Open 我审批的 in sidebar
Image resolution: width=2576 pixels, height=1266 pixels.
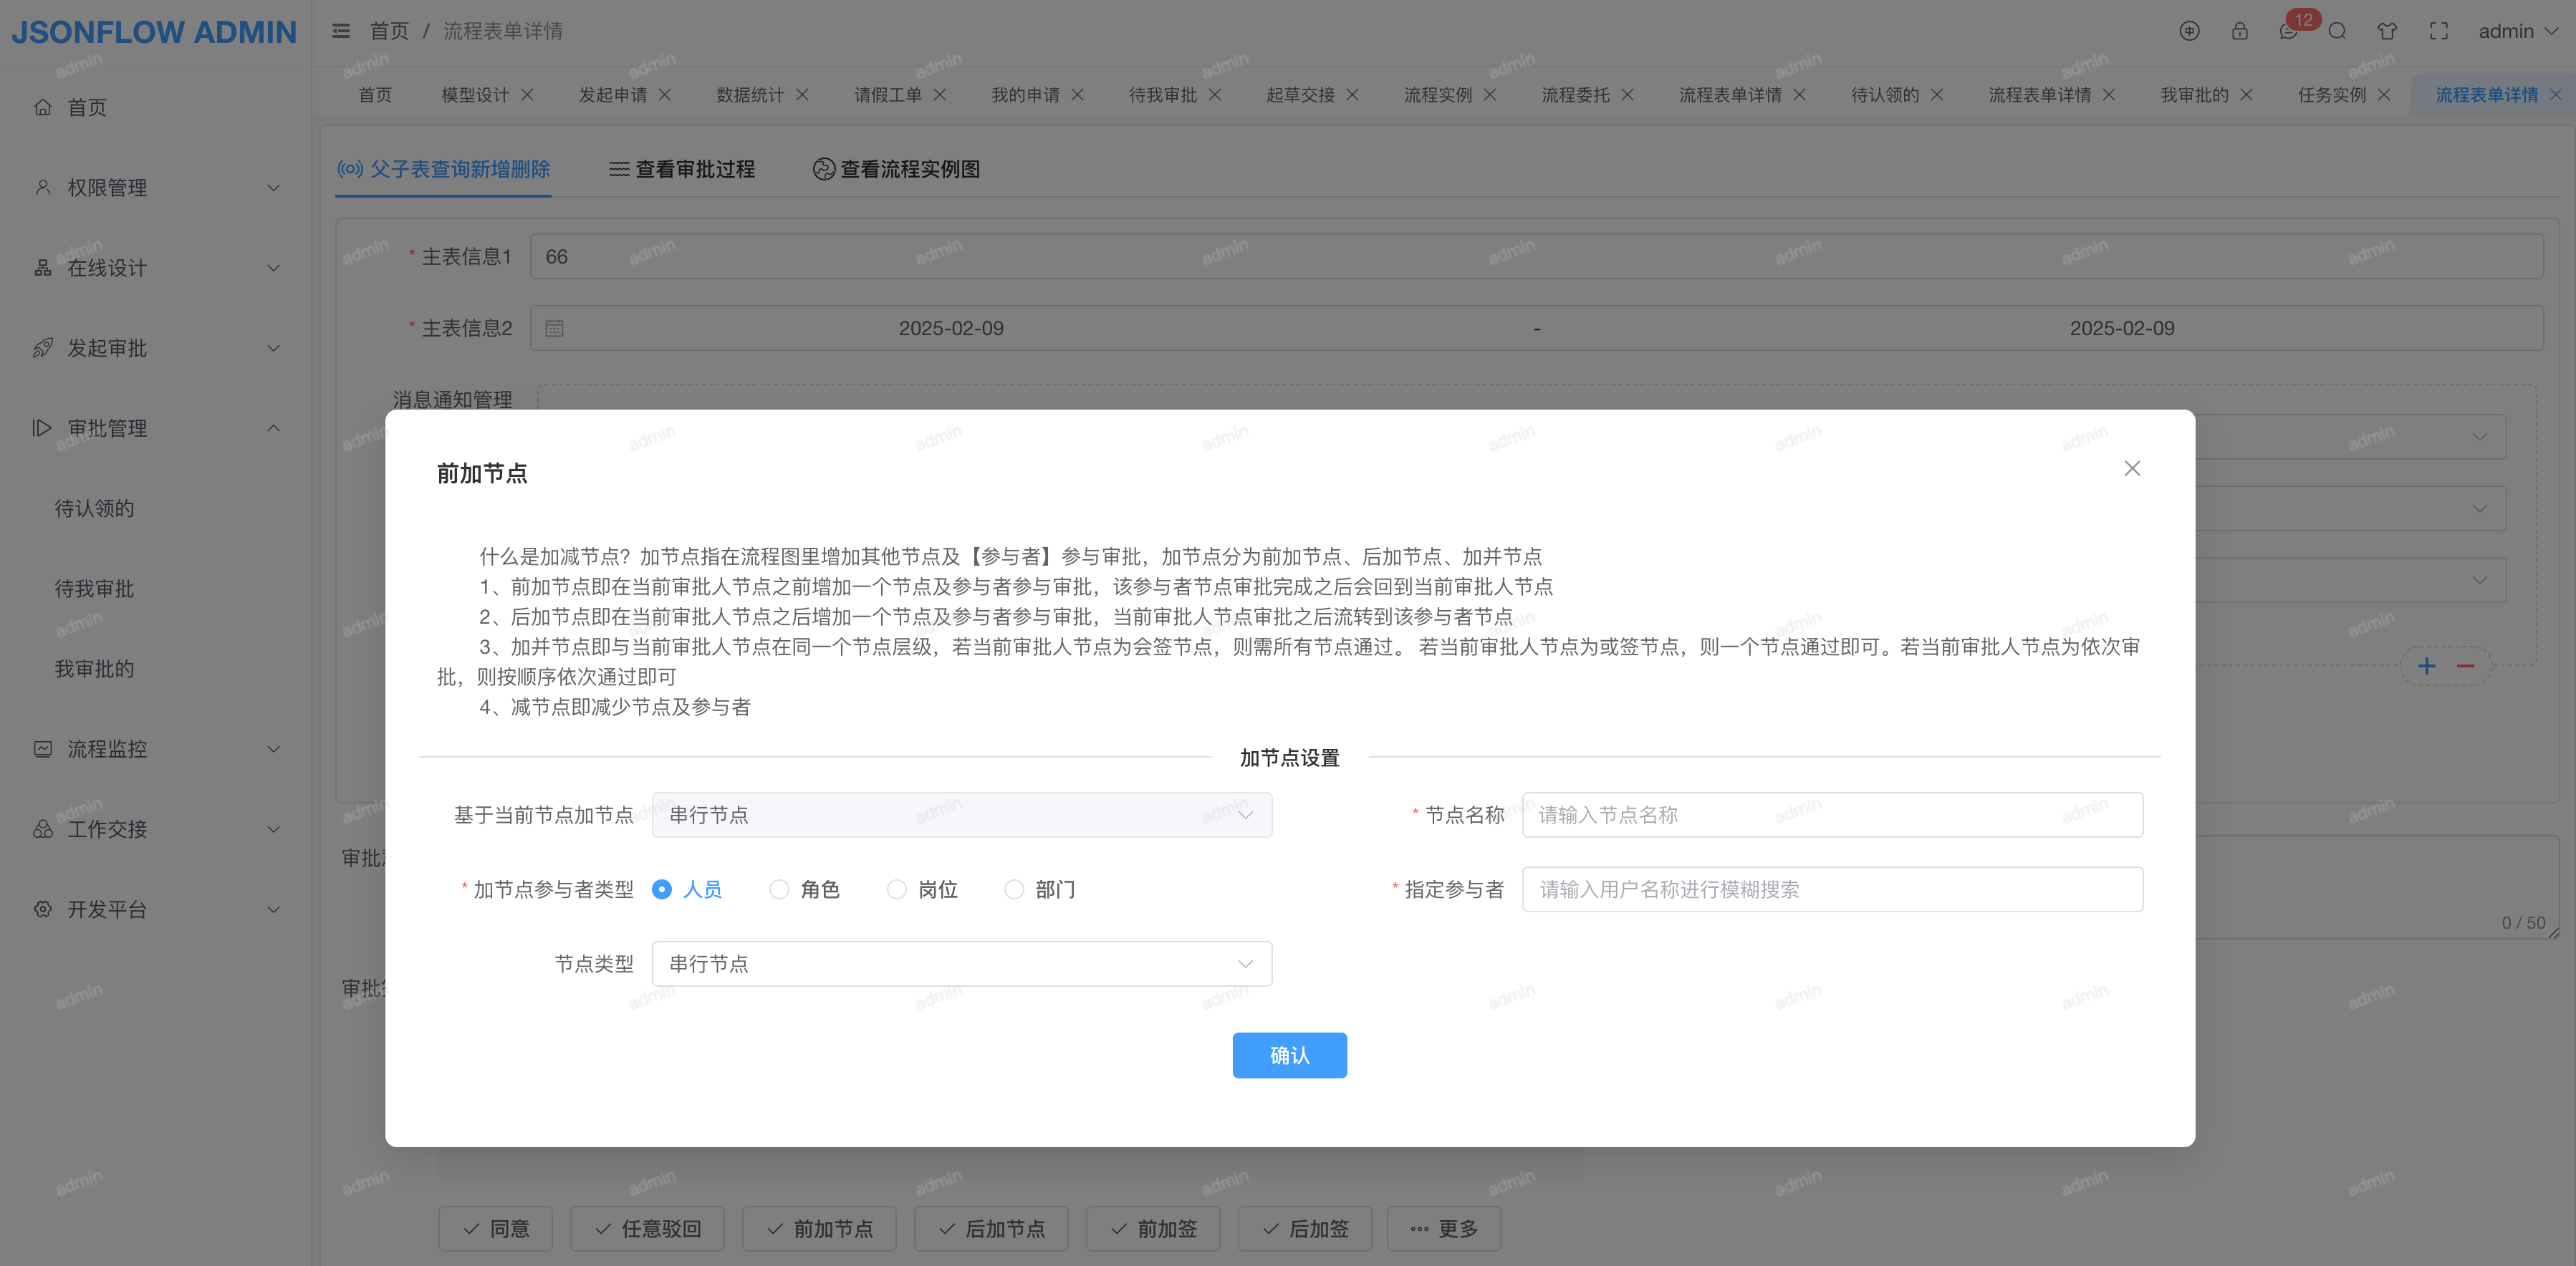(94, 669)
